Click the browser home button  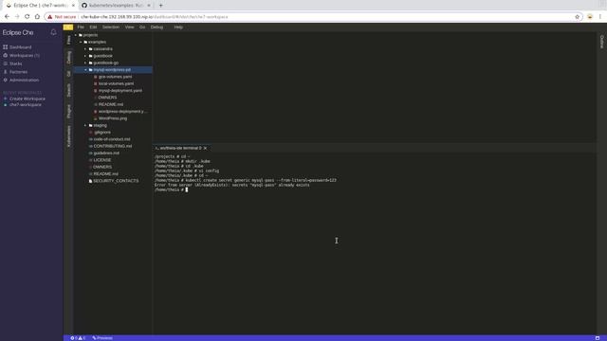coord(37,17)
